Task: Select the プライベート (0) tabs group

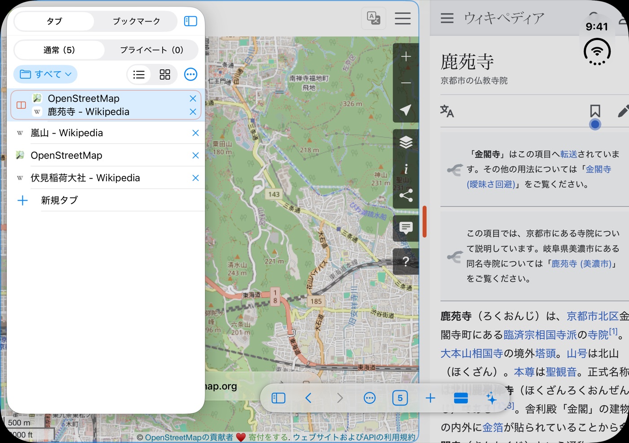Action: point(151,50)
